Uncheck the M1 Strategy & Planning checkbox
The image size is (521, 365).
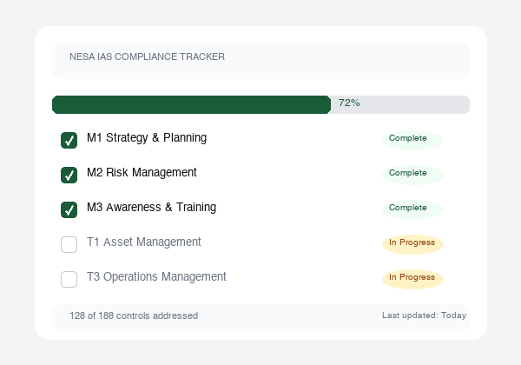pos(69,140)
